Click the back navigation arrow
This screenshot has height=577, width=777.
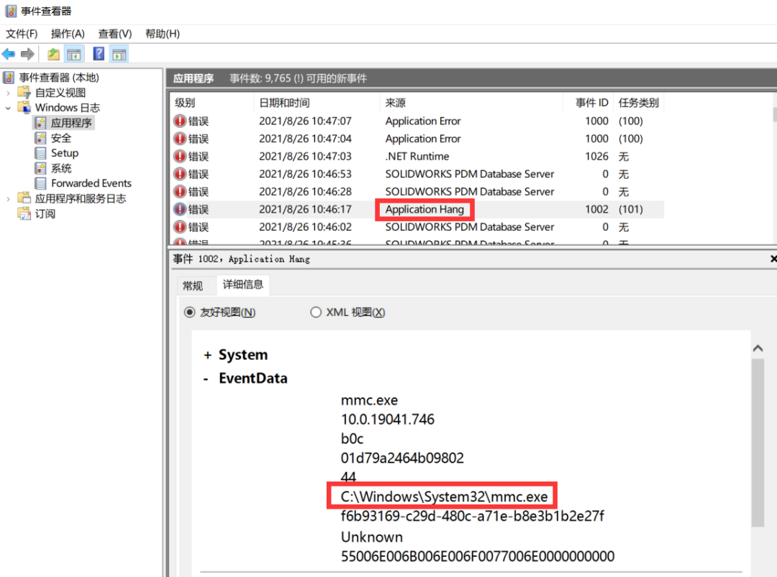coord(9,53)
